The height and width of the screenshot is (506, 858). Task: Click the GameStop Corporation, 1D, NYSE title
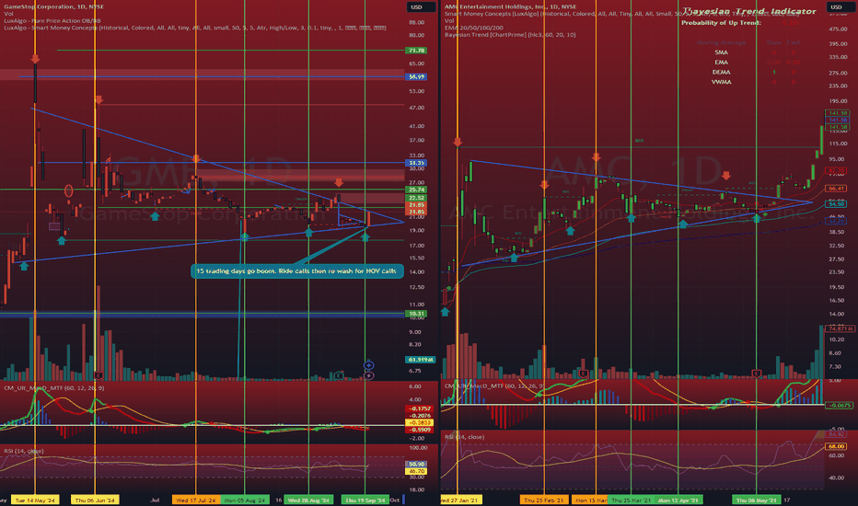click(x=53, y=6)
